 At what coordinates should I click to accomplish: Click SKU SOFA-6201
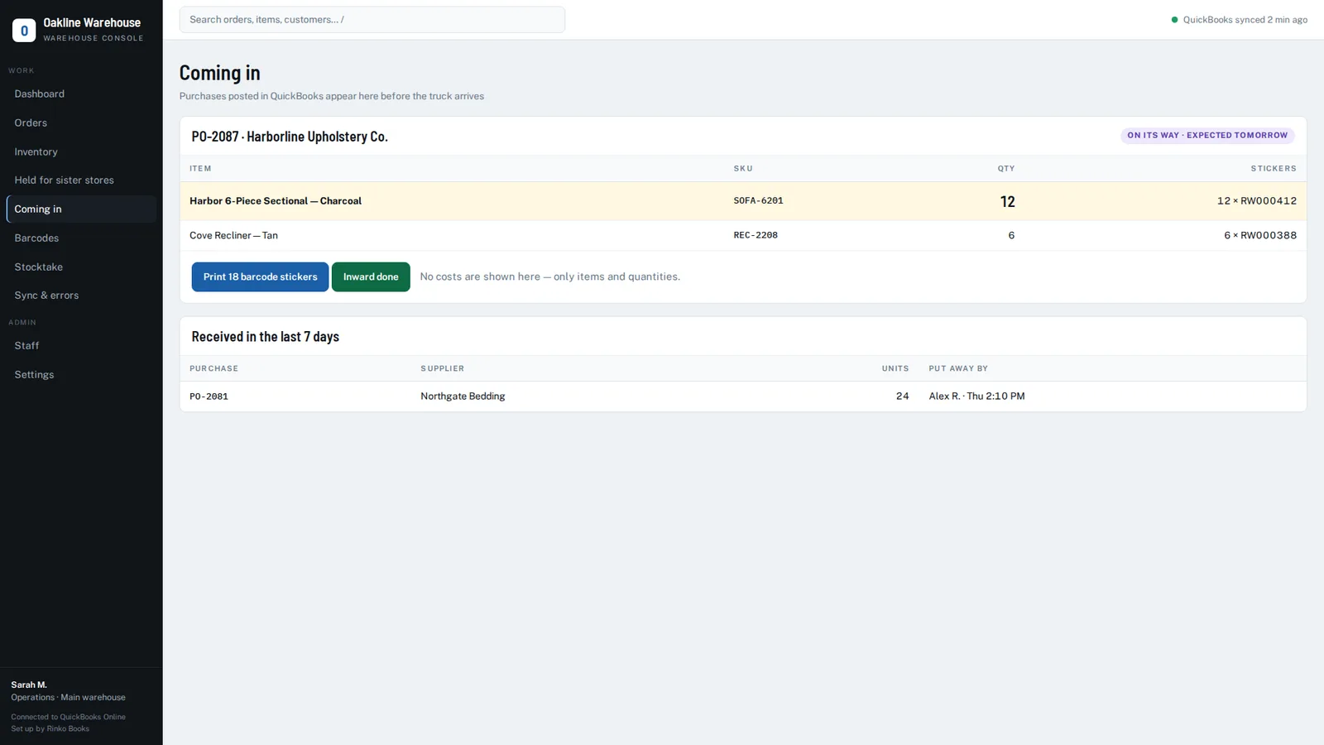tap(758, 201)
